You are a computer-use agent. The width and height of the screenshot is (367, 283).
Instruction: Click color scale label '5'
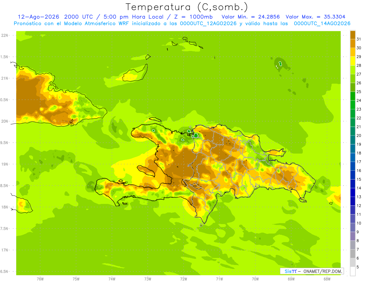[358, 267]
